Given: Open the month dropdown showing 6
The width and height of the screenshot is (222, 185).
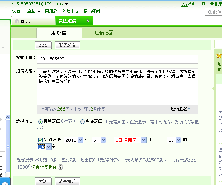Looking at the screenshot, I should (x=99, y=140).
